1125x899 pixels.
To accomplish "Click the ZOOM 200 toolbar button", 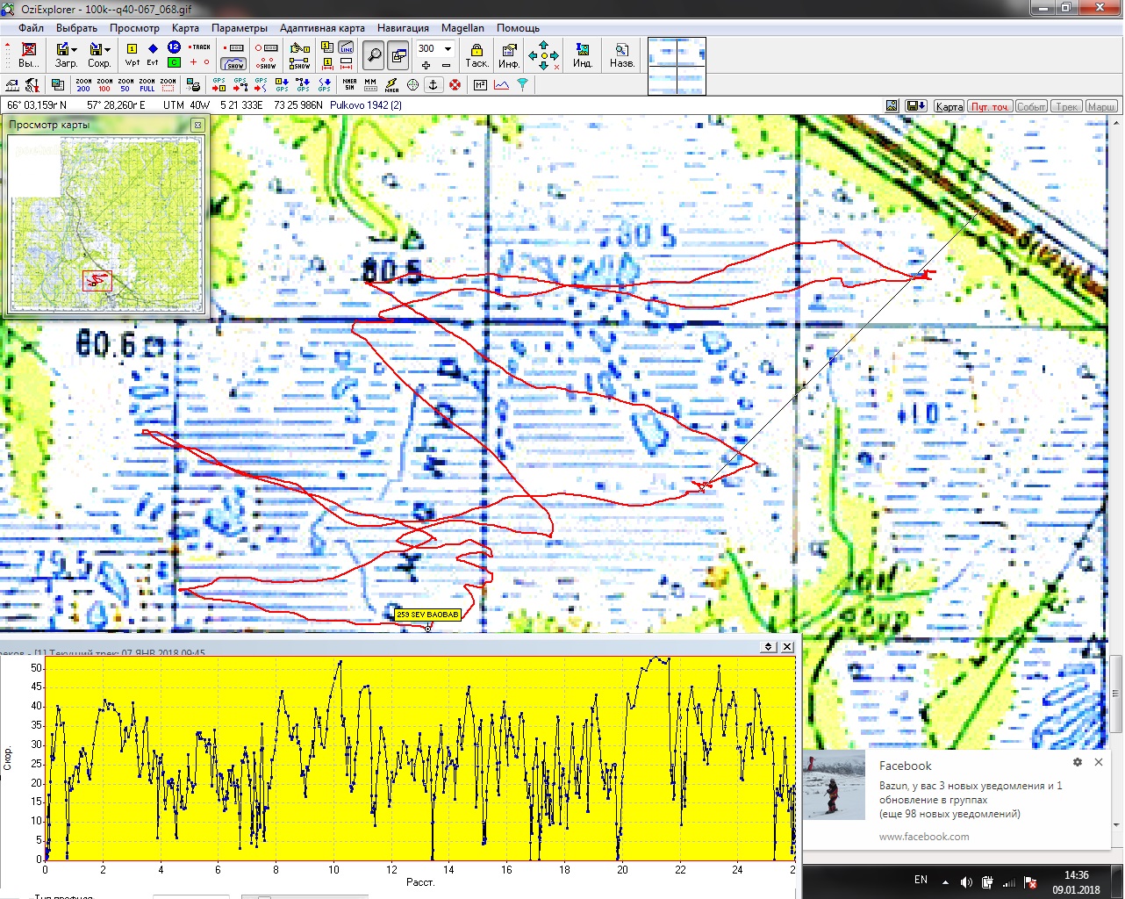I will coord(83,85).
